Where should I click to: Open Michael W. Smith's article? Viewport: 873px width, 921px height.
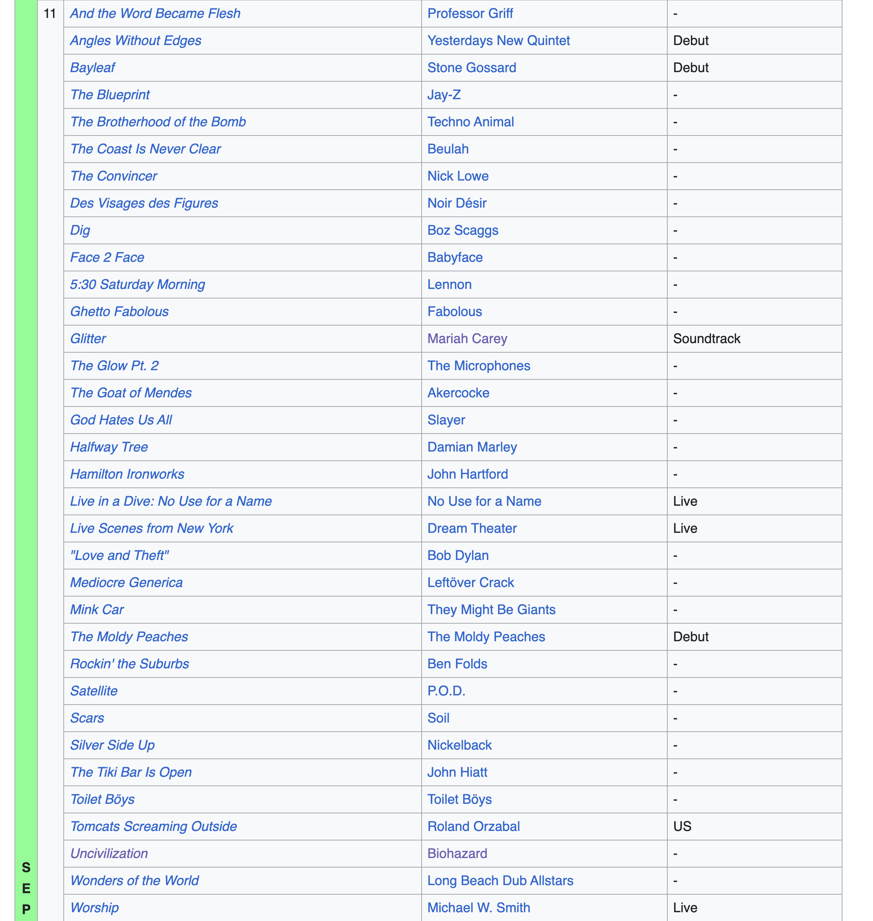point(478,908)
